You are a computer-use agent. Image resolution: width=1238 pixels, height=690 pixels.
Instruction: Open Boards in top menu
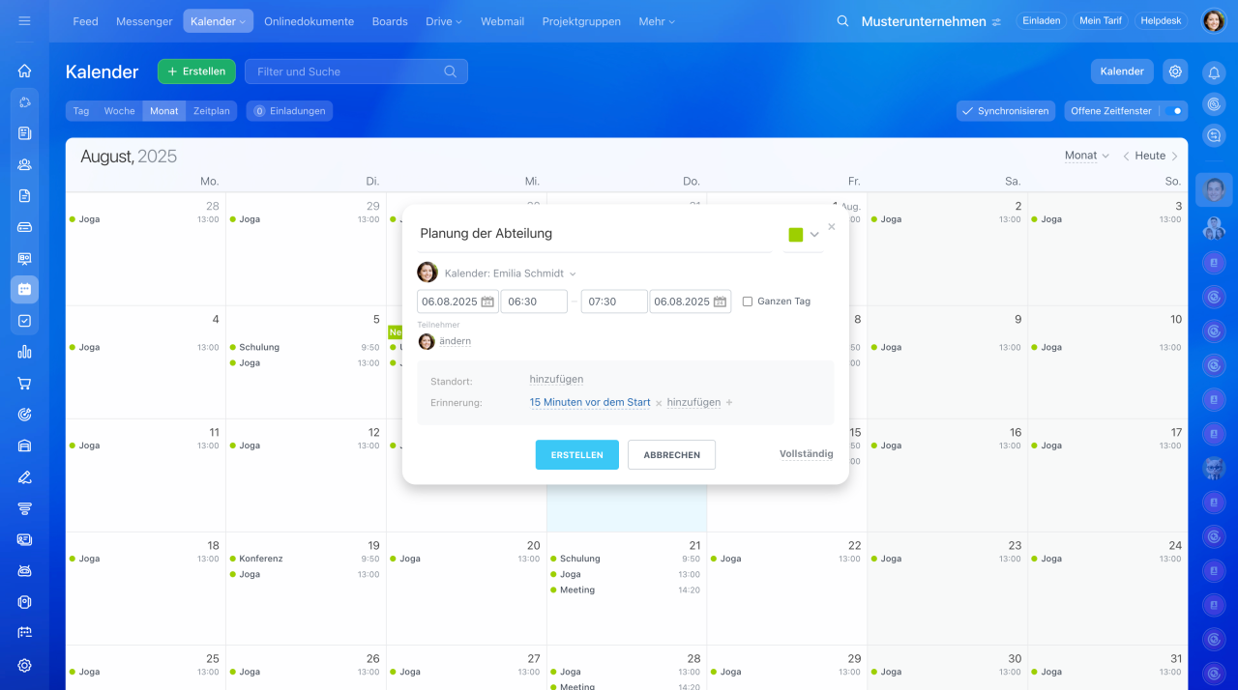390,21
